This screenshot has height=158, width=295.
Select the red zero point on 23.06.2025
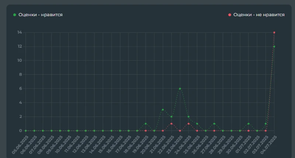point(180,131)
